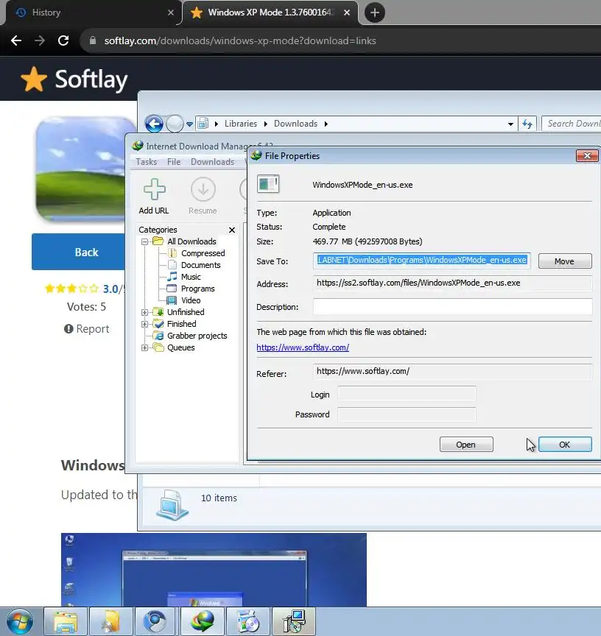Viewport: 601px width, 636px height.
Task: Expand the Finished category
Action: tap(144, 324)
